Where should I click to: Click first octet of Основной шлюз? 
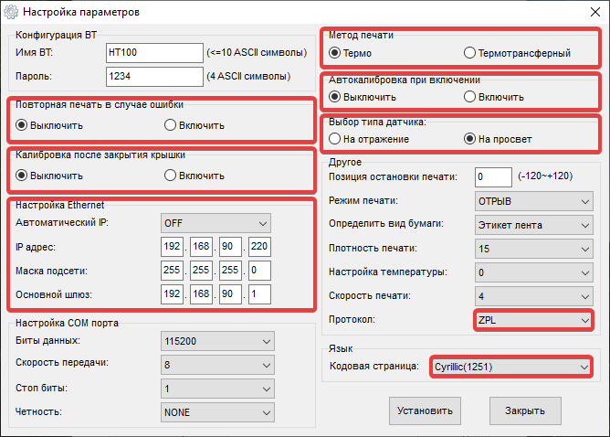(172, 294)
